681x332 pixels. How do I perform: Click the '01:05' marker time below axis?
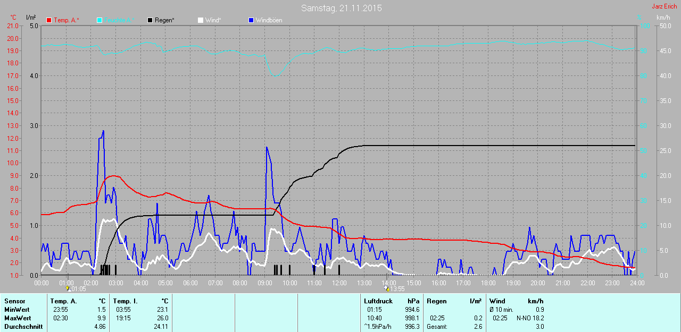[78, 290]
